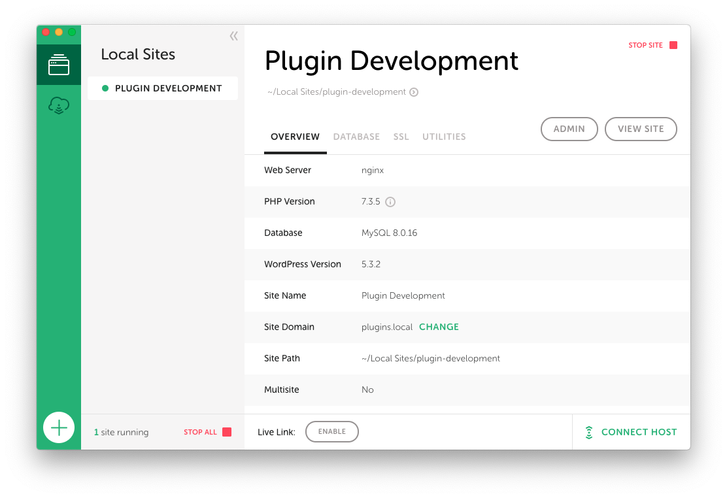727x498 pixels.
Task: Click the red Stop Site square icon
Action: coord(673,45)
